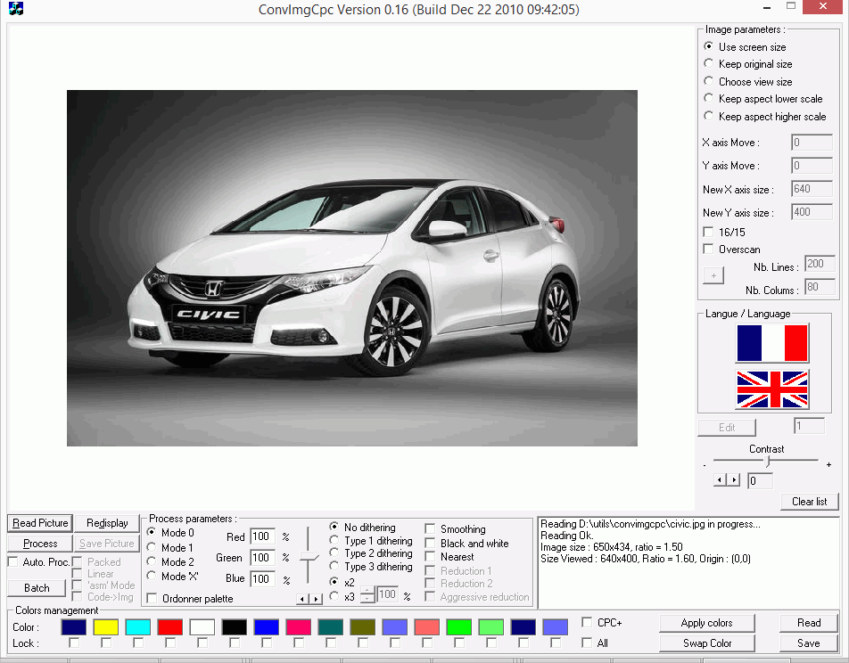Screen dimensions: 849x663
Task: Click the left arrow under the Contrast slider
Action: tap(720, 480)
